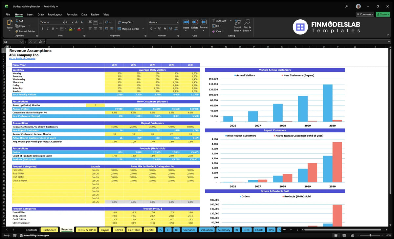394x239 pixels.
Task: Toggle Underline formatting
Action: coord(52,29)
